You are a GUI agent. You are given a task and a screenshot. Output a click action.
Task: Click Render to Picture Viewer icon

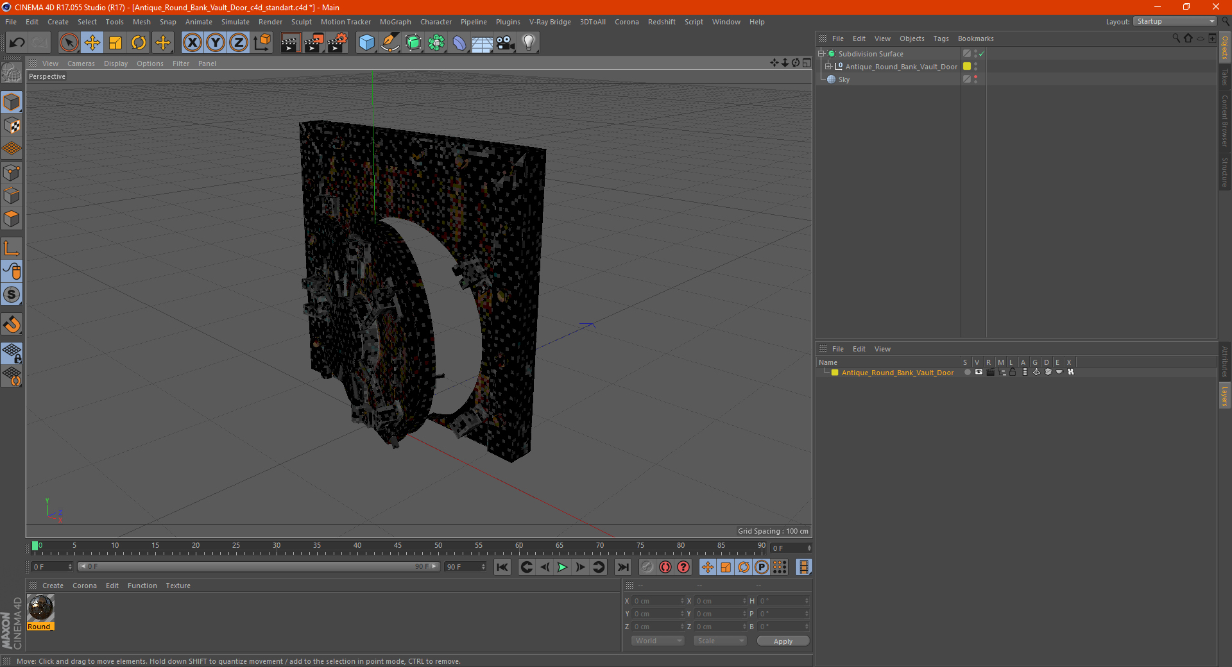click(314, 43)
